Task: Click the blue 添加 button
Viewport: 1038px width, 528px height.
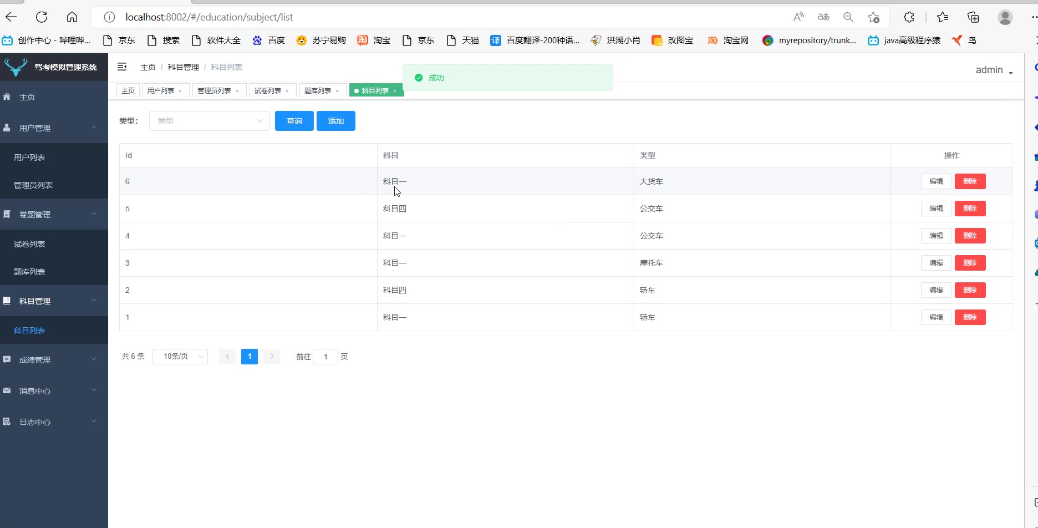Action: click(x=335, y=121)
